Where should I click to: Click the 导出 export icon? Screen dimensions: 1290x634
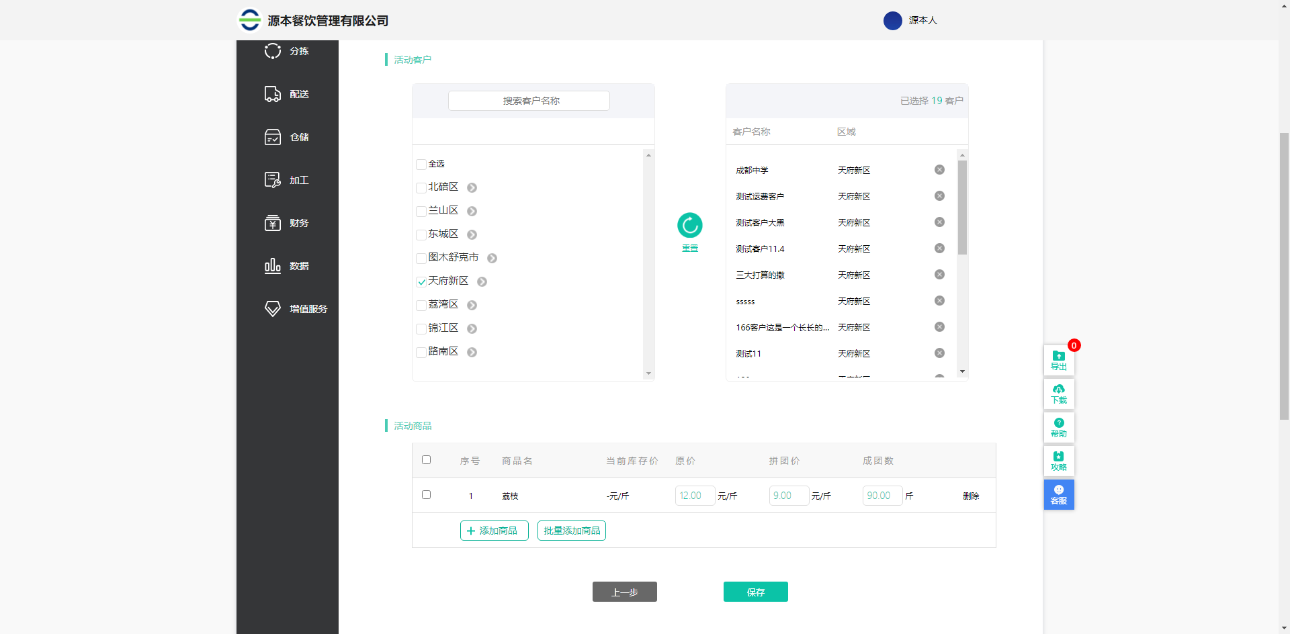pos(1058,360)
